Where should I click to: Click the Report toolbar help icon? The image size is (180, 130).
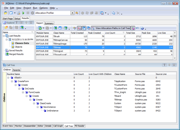click(x=142, y=28)
